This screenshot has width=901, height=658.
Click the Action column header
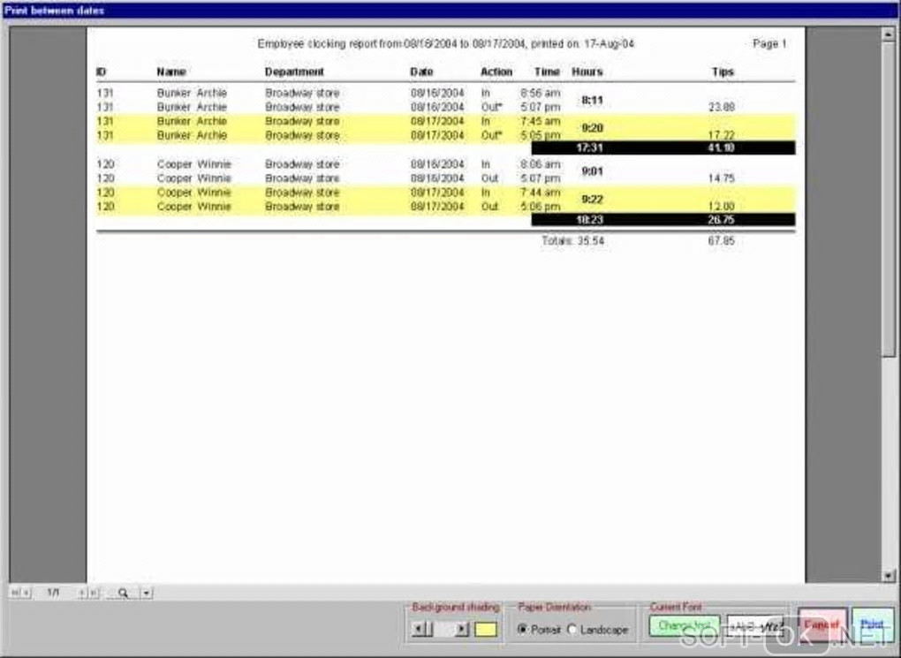(x=496, y=72)
